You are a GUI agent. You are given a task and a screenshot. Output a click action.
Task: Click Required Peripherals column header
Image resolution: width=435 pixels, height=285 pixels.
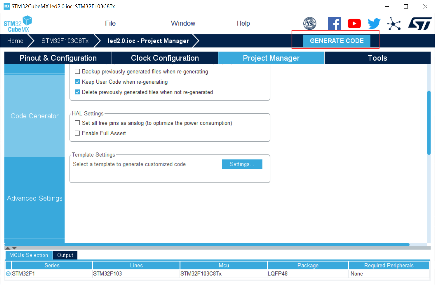pyautogui.click(x=389, y=265)
